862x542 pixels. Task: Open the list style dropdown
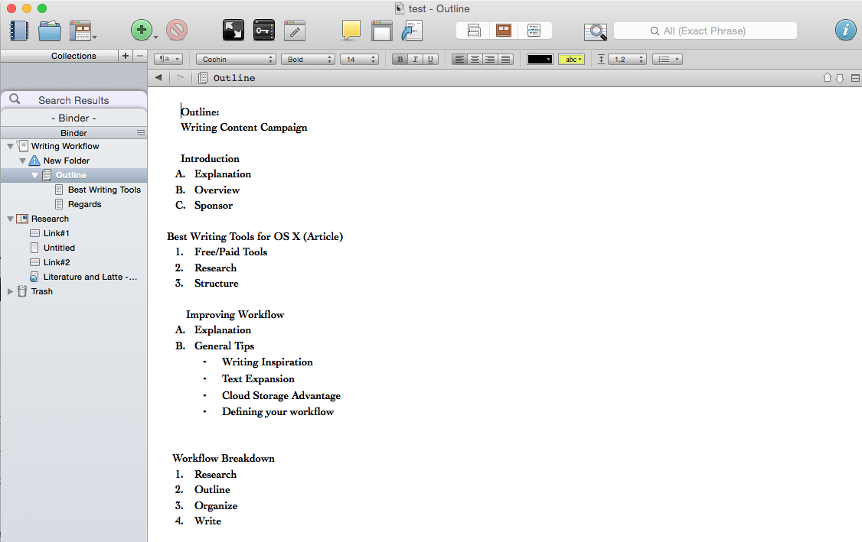[x=668, y=60]
